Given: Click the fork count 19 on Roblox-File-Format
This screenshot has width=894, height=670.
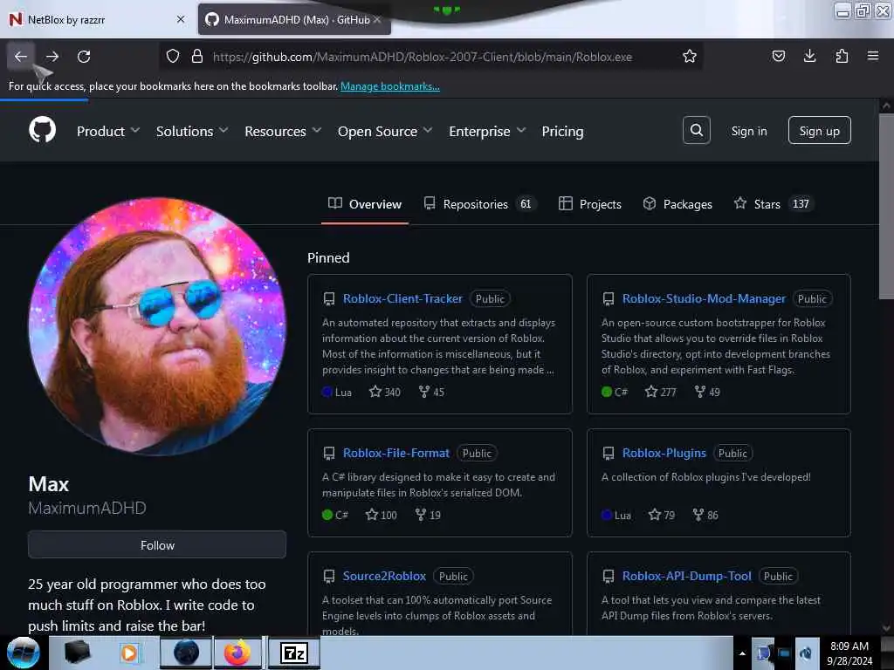Looking at the screenshot, I should click(x=428, y=515).
